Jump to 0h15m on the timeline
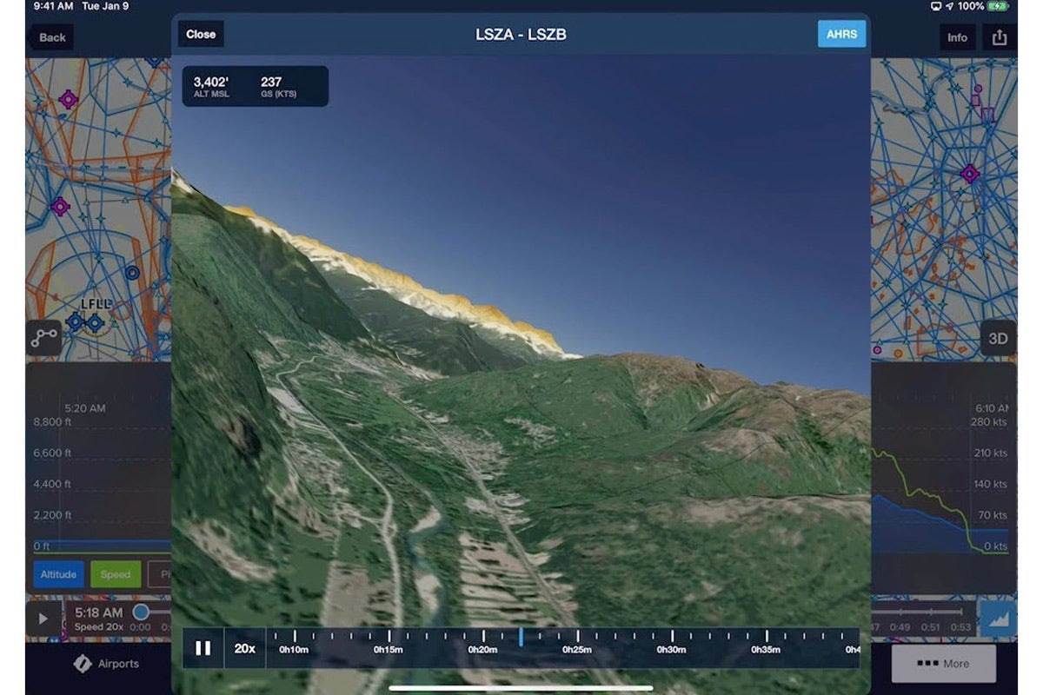This screenshot has height=695, width=1043. click(389, 649)
